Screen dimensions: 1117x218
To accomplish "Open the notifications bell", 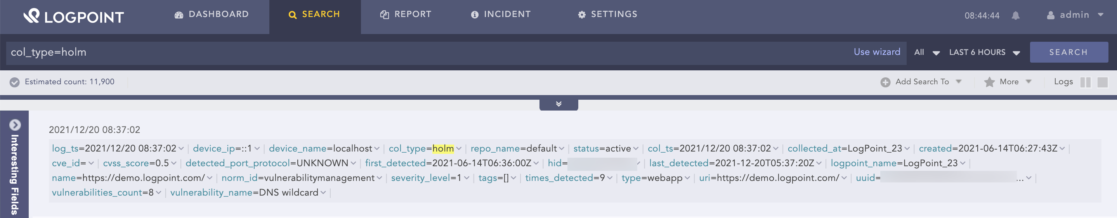I will [1015, 15].
